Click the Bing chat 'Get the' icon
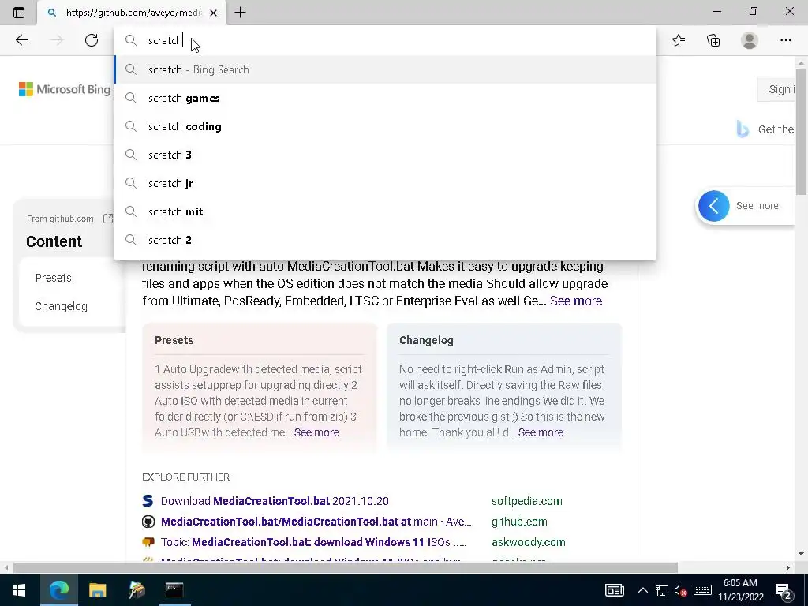 743,129
